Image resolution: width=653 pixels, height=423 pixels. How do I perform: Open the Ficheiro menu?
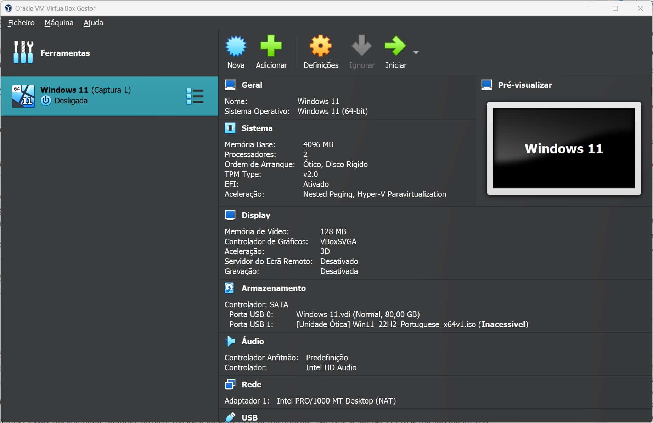(21, 23)
